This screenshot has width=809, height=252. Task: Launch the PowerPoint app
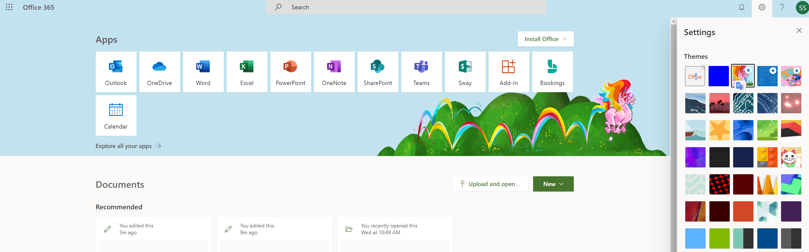(291, 72)
